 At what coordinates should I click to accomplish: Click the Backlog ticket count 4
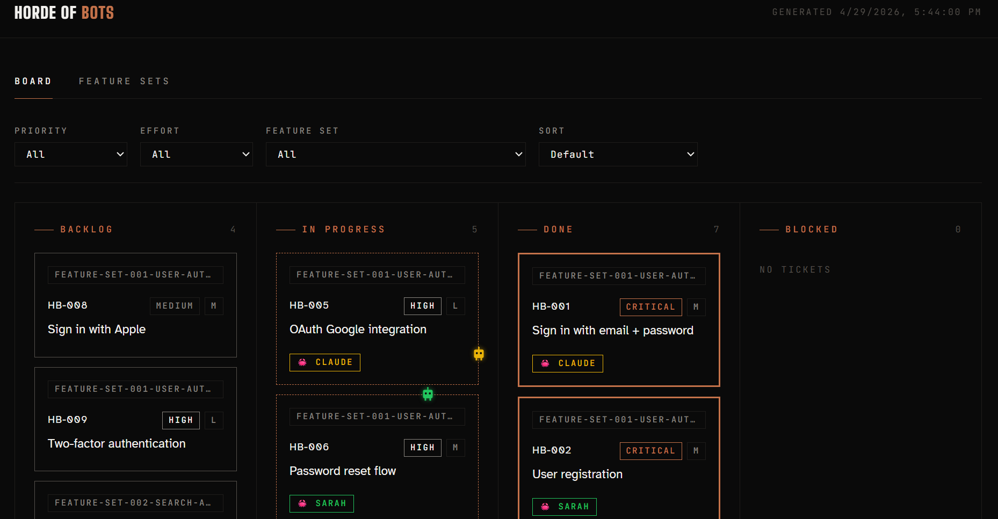point(233,229)
